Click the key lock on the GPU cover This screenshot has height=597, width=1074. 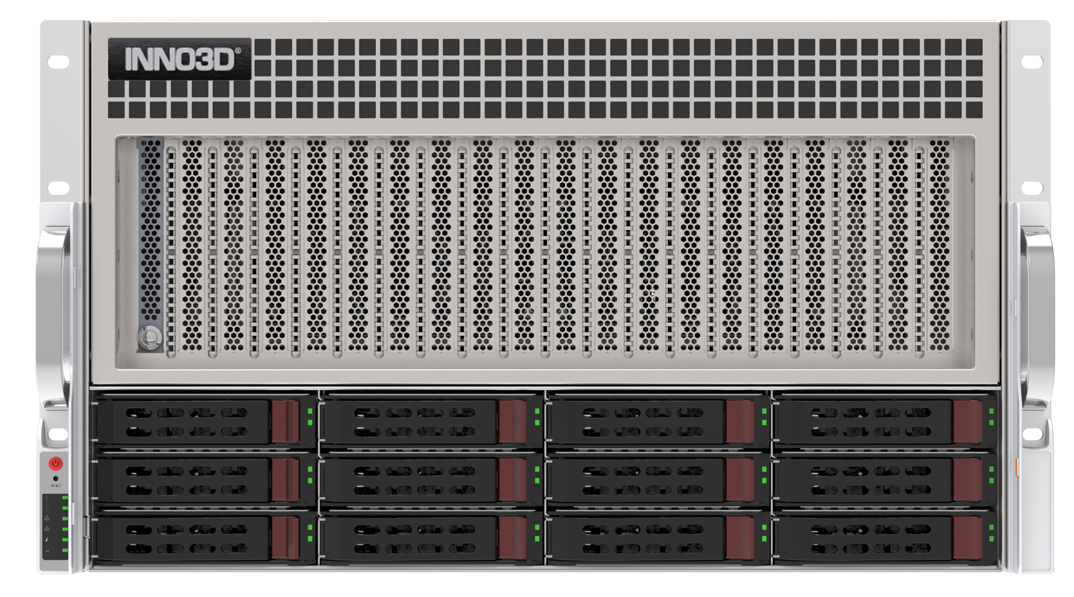point(150,337)
